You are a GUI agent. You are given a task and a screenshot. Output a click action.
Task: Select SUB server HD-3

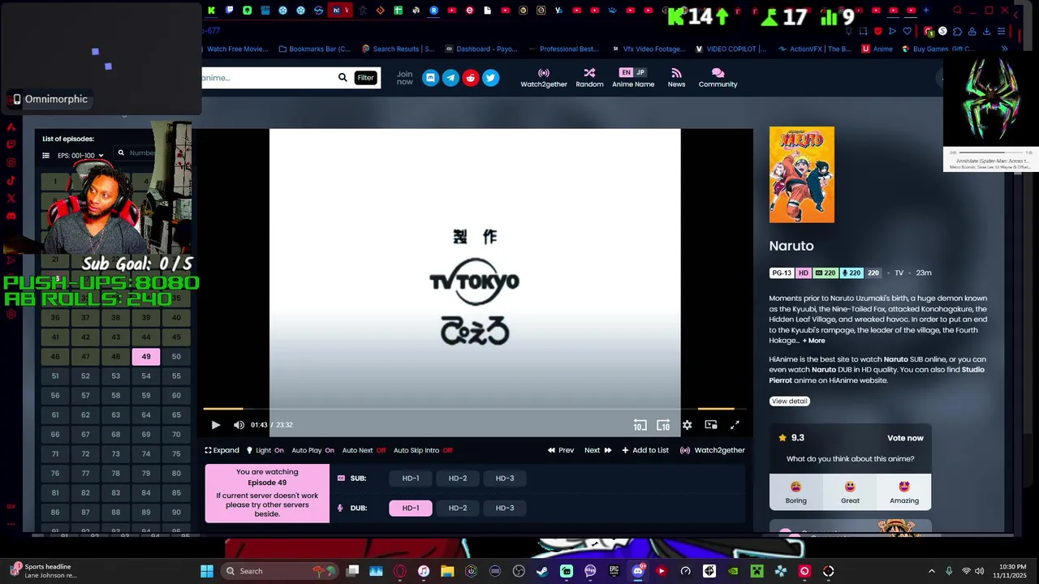pyautogui.click(x=505, y=479)
